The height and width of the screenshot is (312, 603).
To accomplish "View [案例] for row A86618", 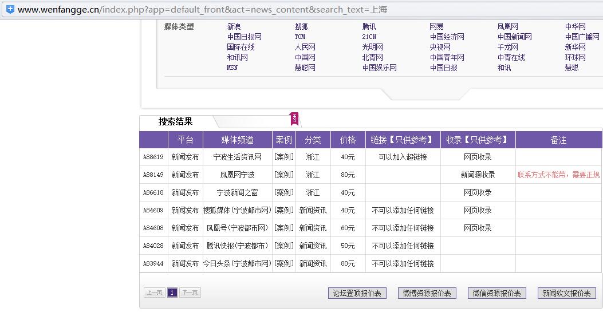I will click(x=284, y=192).
